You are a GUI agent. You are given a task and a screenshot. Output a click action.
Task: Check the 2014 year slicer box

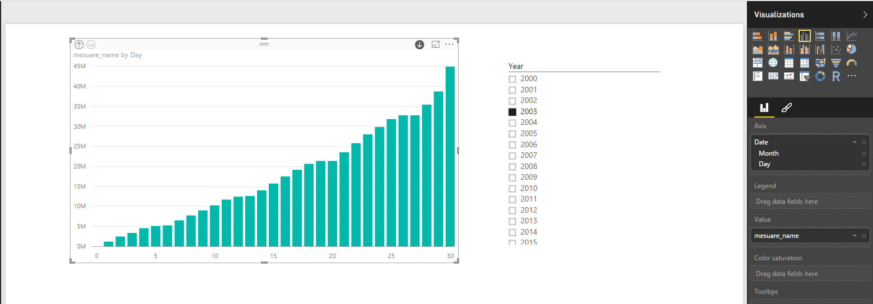(x=512, y=232)
